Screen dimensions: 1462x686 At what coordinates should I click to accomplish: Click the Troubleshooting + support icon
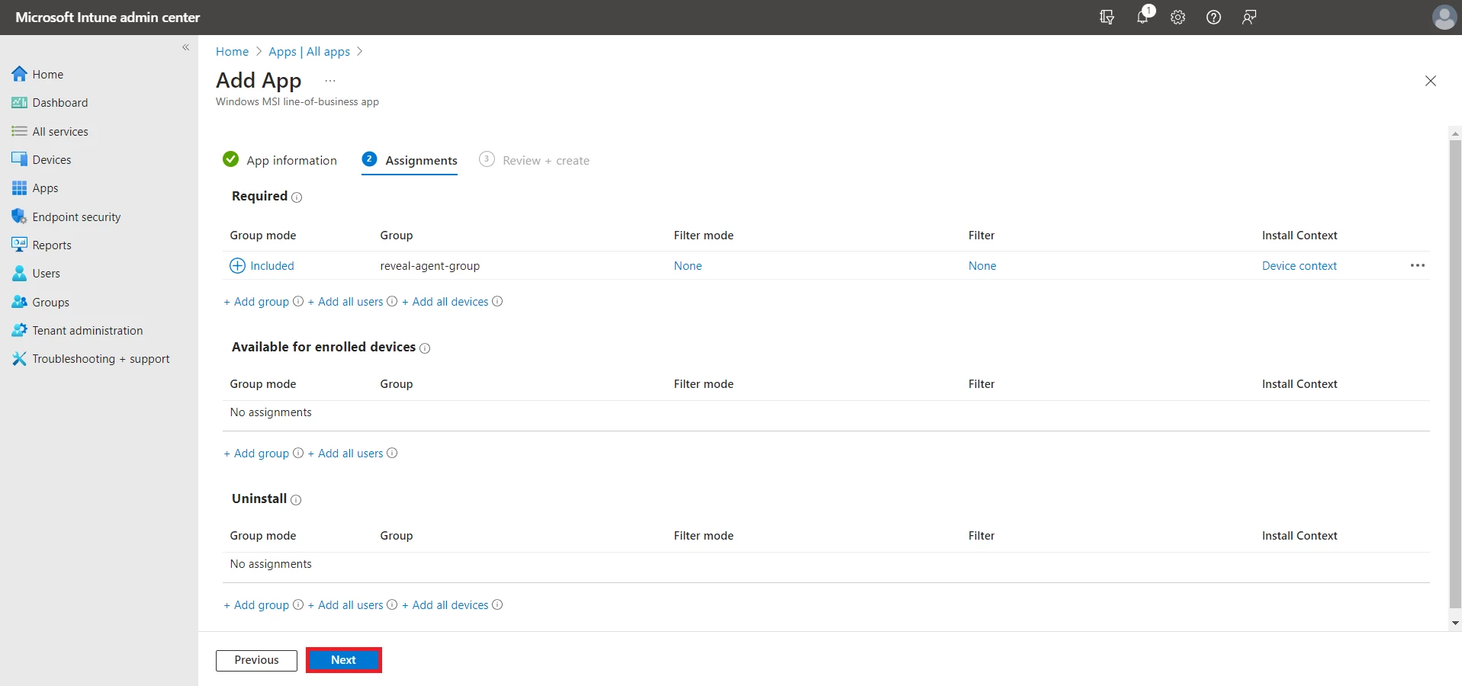pyautogui.click(x=19, y=358)
